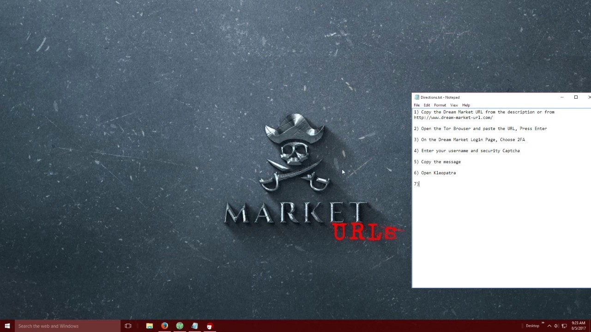
Task: Click the red and white taskbar icon
Action: tap(210, 326)
